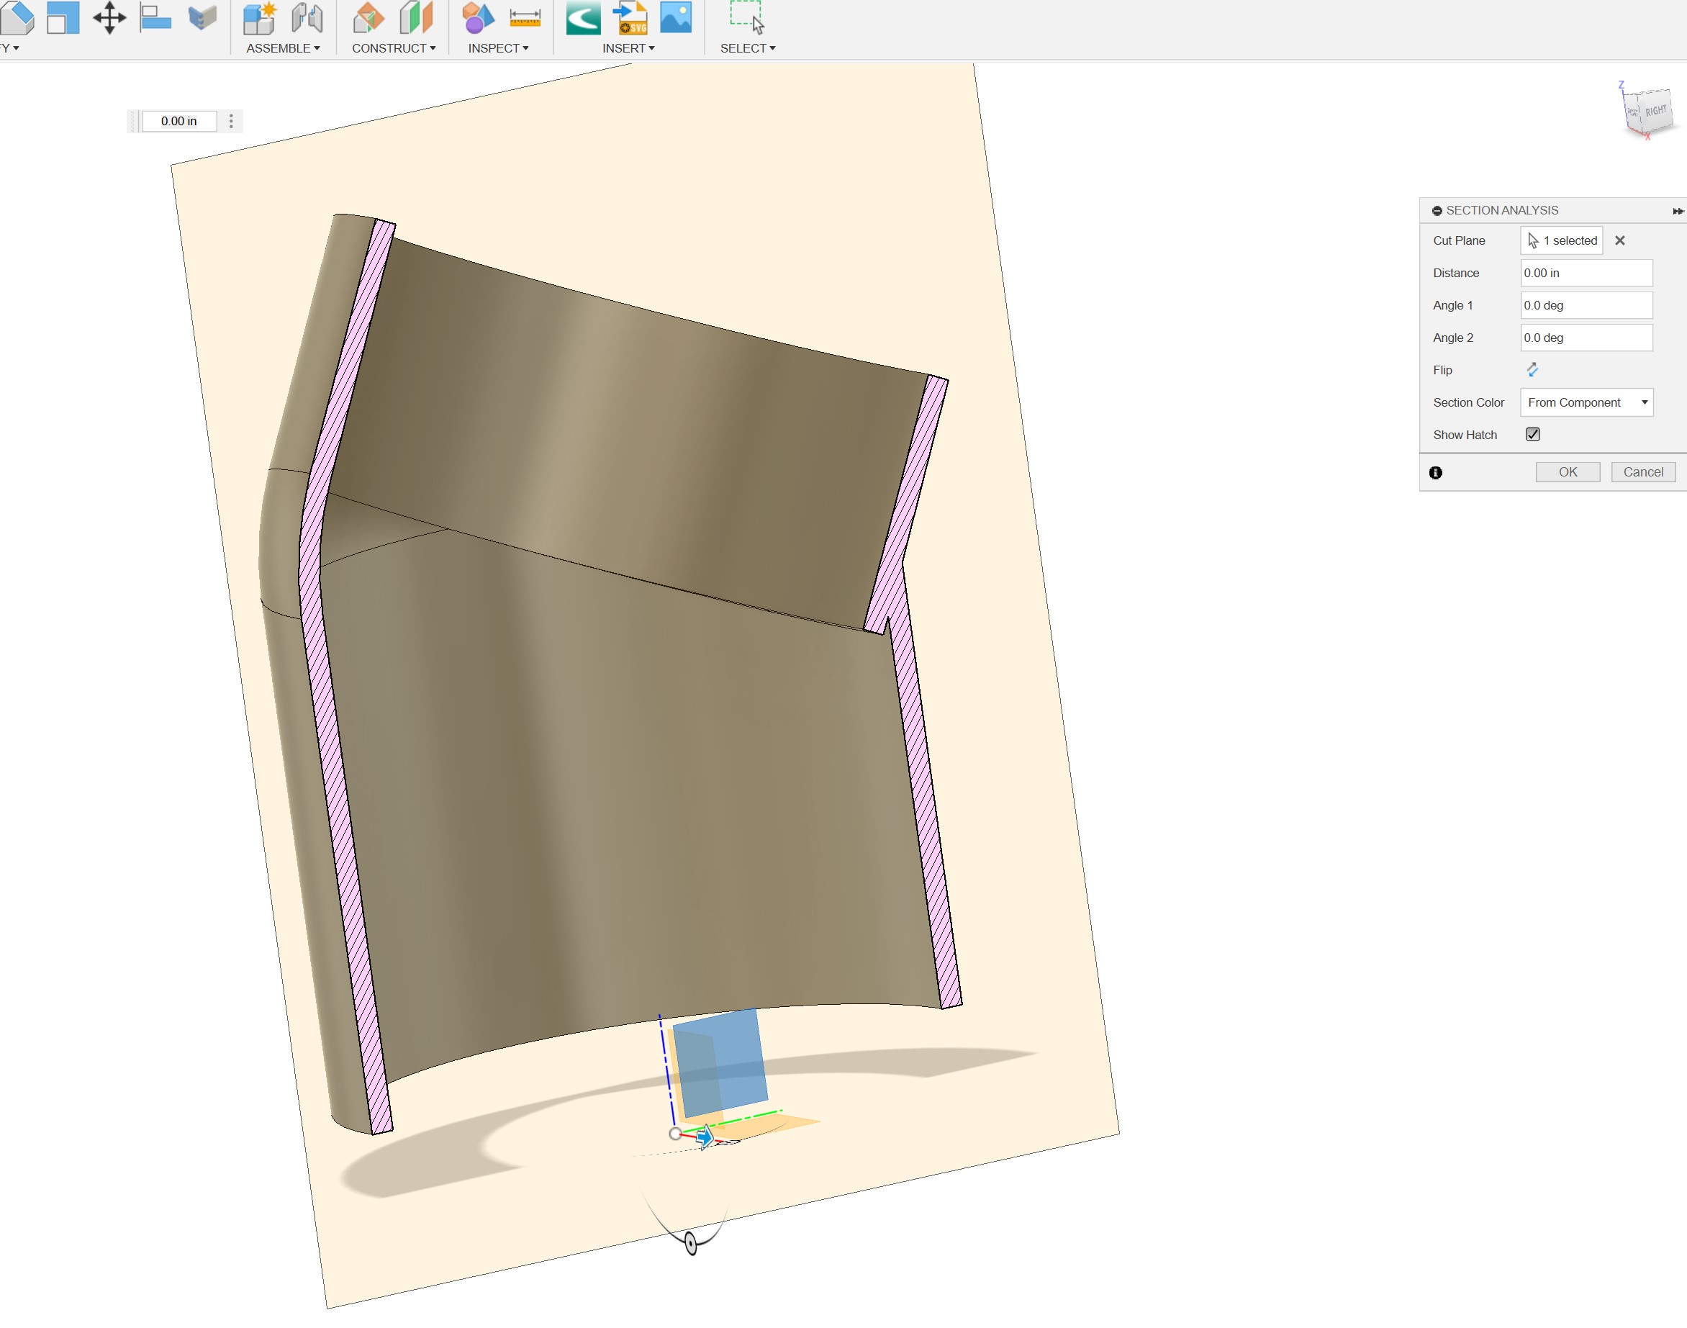
Task: Flip the section cut direction
Action: [x=1532, y=369]
